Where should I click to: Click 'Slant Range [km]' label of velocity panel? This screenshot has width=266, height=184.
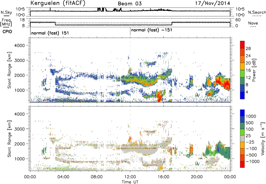pos(9,138)
